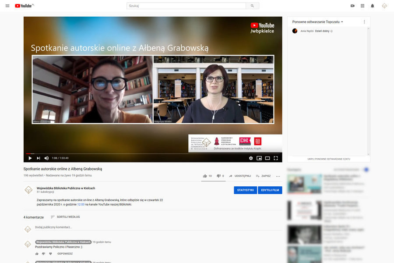The height and width of the screenshot is (263, 394).
Task: Open the hamburger guide menu
Action: point(7,6)
